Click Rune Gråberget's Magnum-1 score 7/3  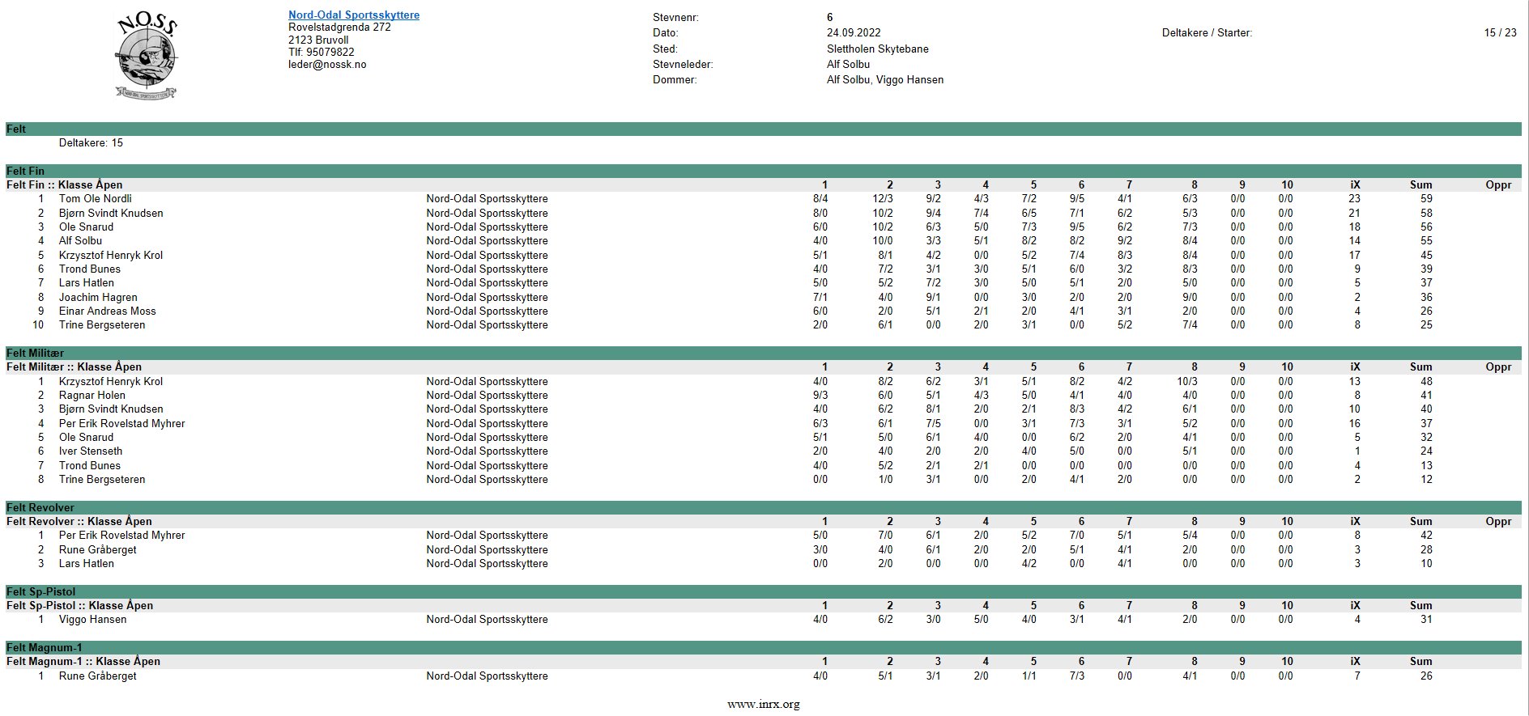click(1077, 676)
